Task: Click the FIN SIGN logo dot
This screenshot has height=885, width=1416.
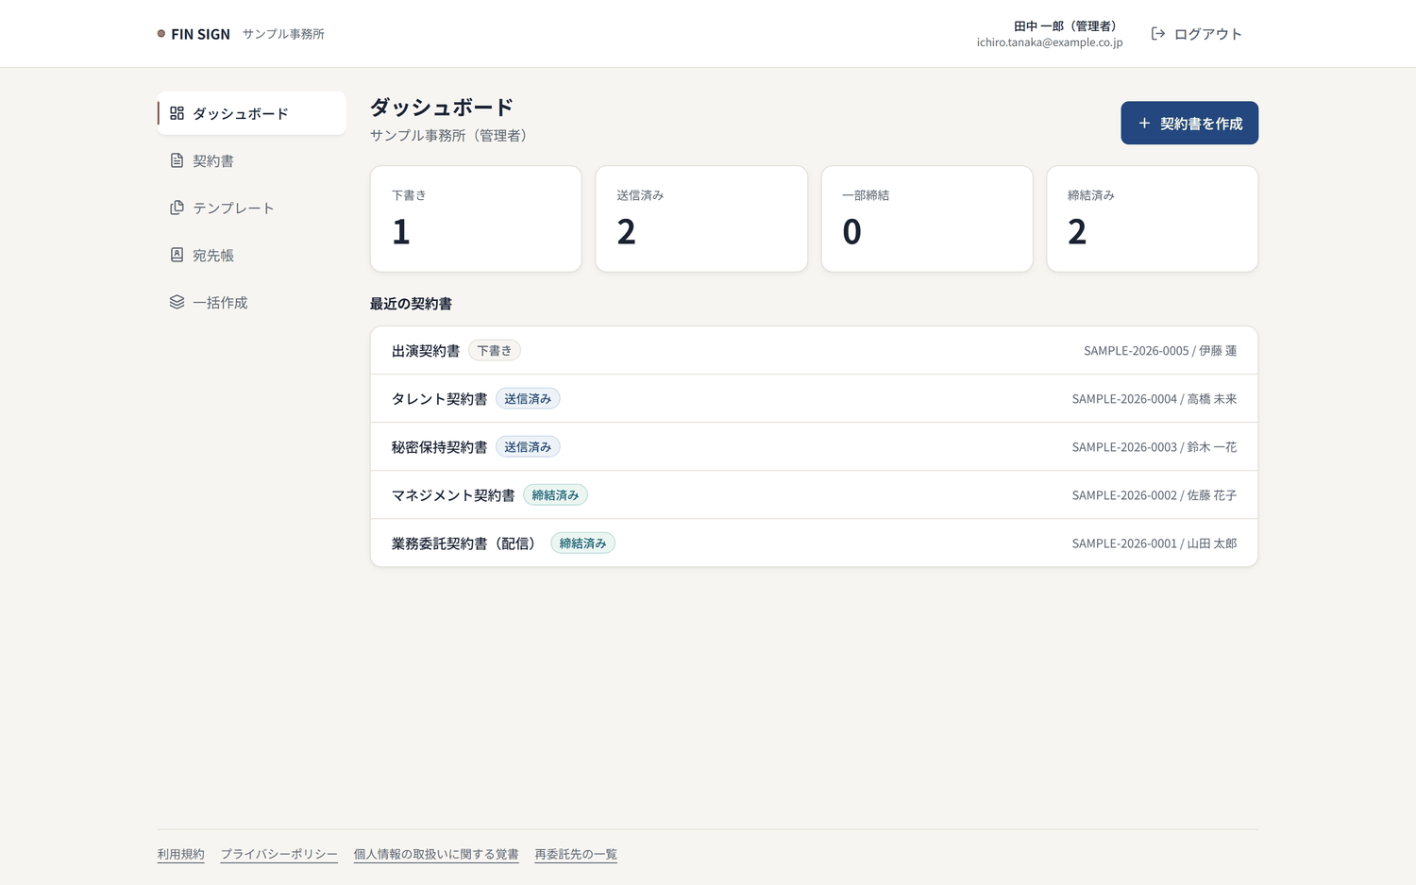Action: (x=161, y=34)
